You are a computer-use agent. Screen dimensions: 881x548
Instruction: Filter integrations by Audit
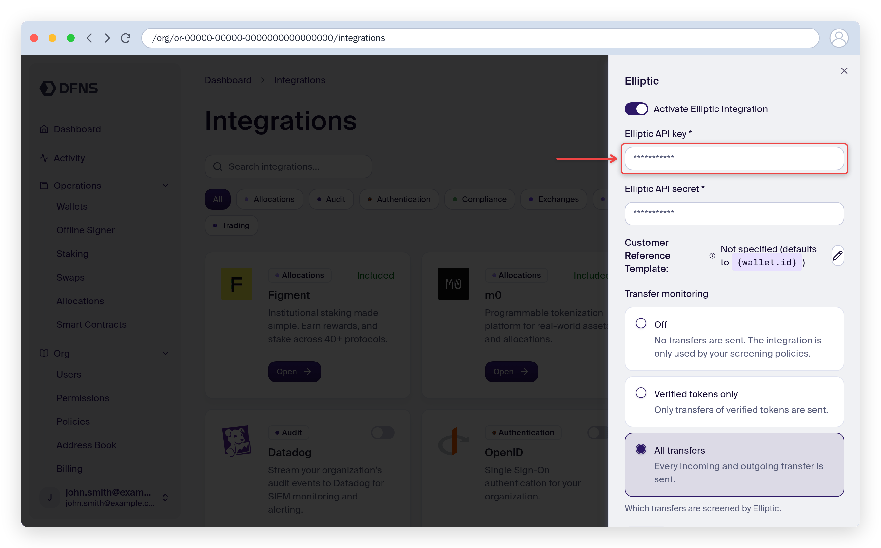(331, 199)
